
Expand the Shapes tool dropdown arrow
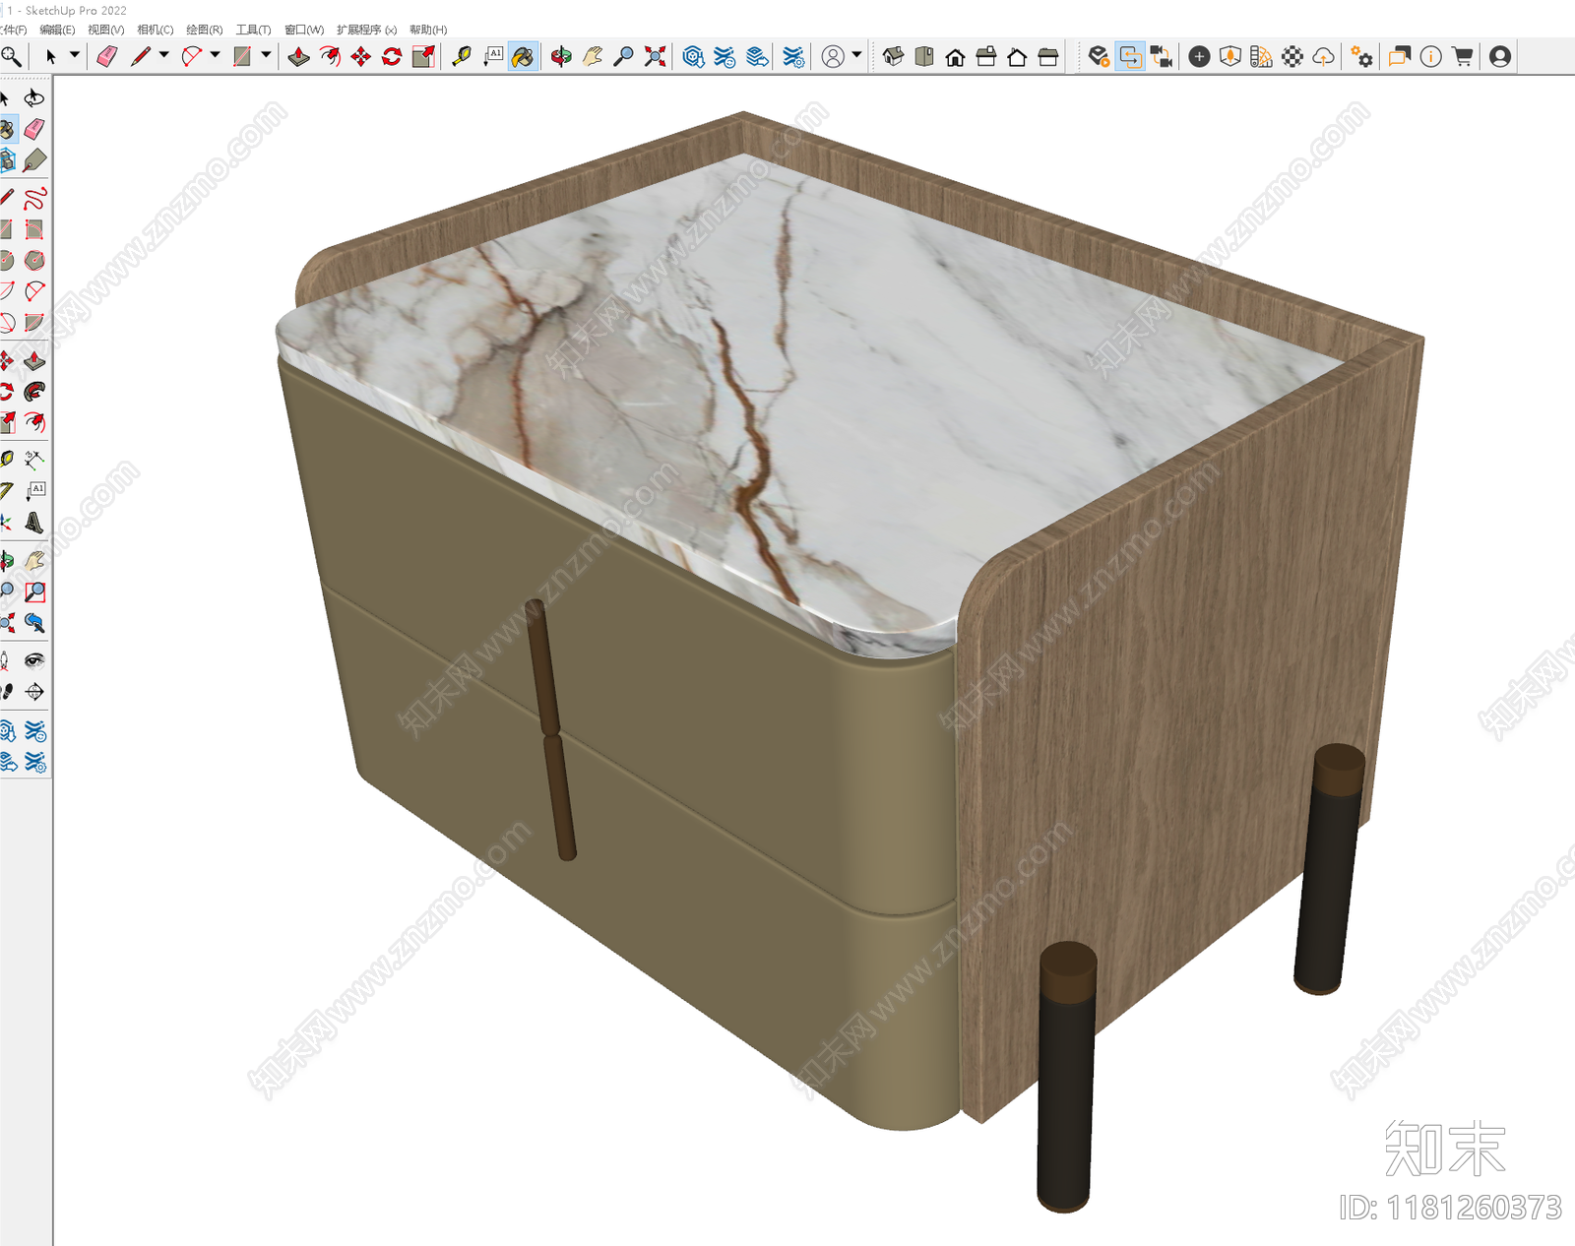266,55
